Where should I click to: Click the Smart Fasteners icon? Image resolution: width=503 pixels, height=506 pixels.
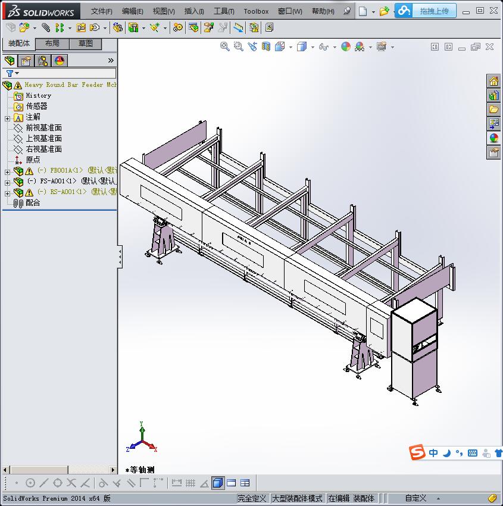(81, 28)
